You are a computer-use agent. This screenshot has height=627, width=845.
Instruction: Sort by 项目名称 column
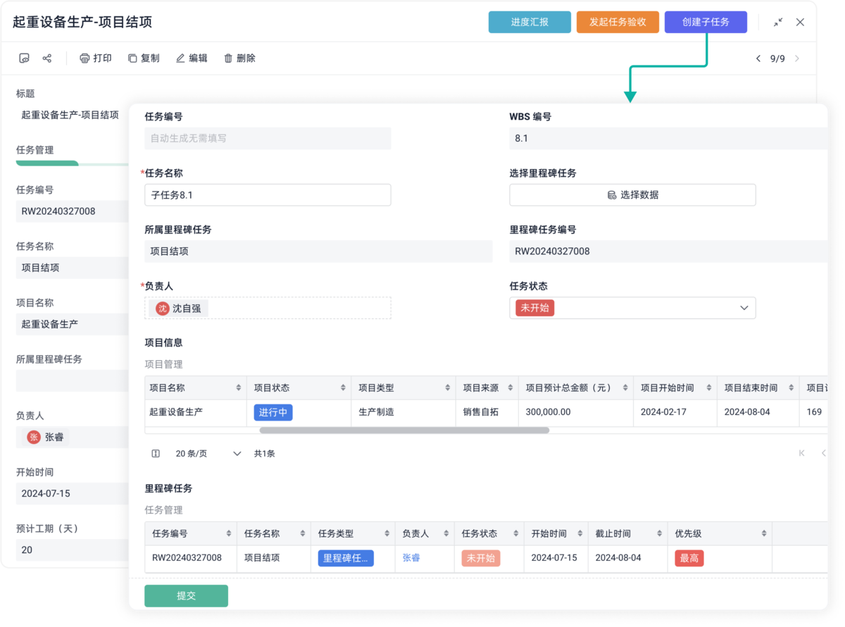tap(239, 388)
